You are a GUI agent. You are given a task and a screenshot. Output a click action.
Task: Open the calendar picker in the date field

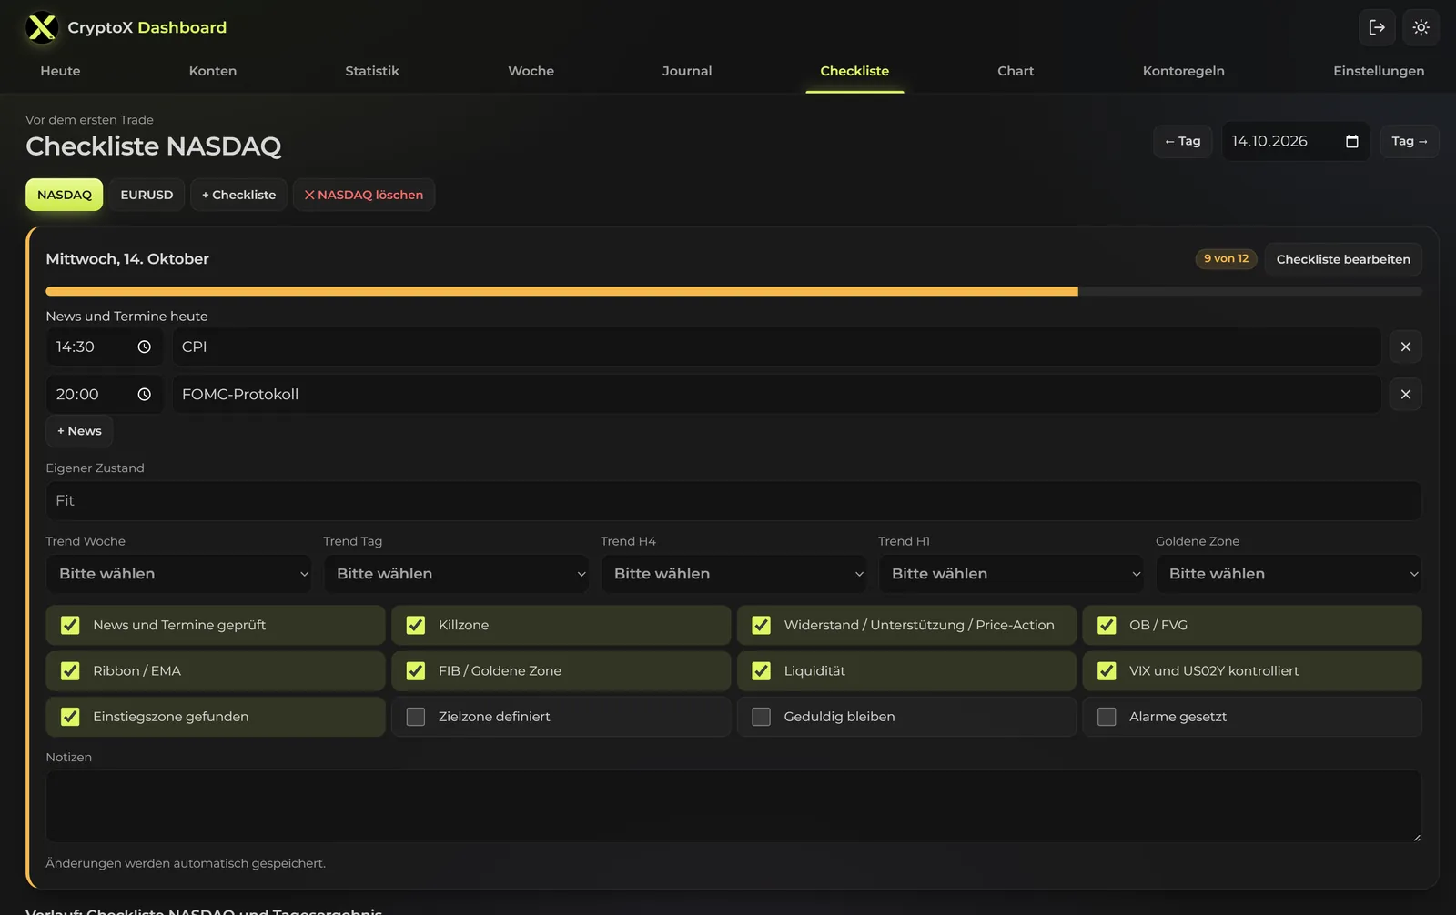click(1351, 141)
